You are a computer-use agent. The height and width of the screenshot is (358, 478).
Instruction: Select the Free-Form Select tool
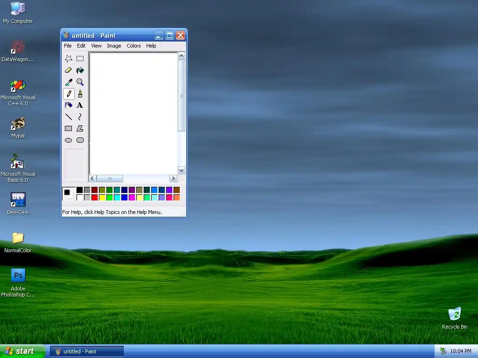pos(69,58)
